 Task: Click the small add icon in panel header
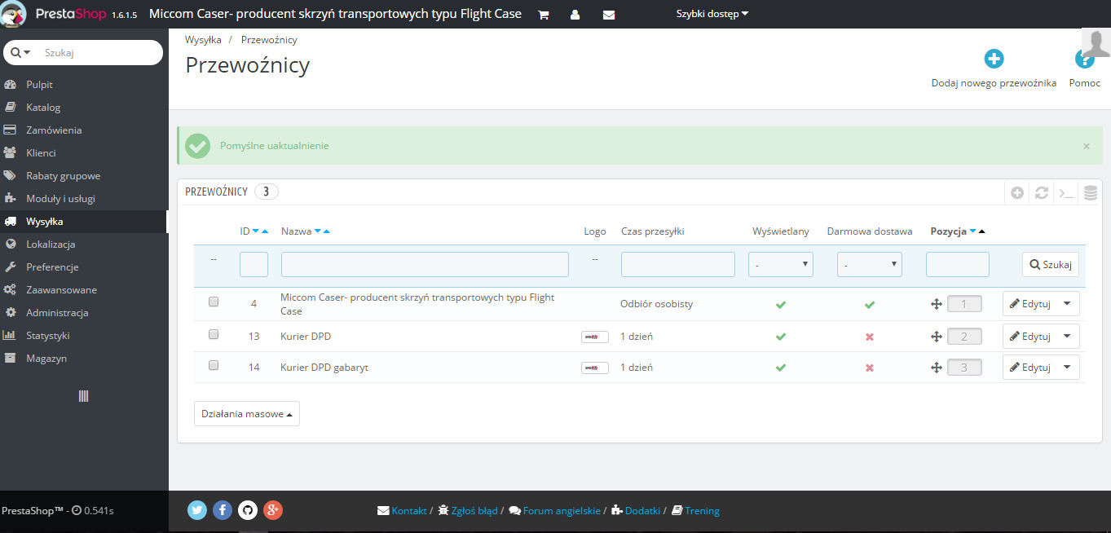point(1017,193)
